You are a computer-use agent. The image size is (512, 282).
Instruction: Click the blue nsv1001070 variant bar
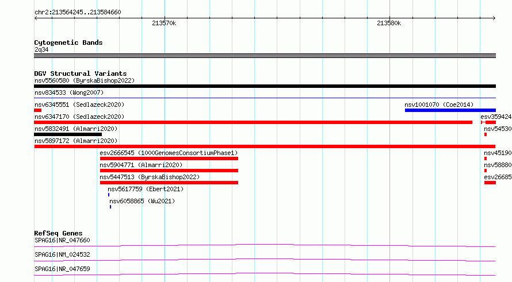click(x=450, y=110)
